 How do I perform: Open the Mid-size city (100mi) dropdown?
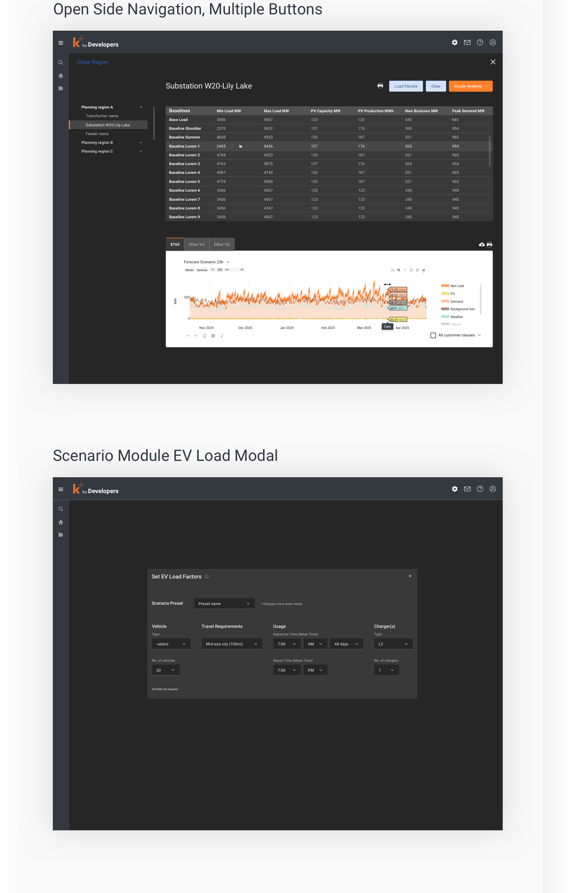pos(232,644)
